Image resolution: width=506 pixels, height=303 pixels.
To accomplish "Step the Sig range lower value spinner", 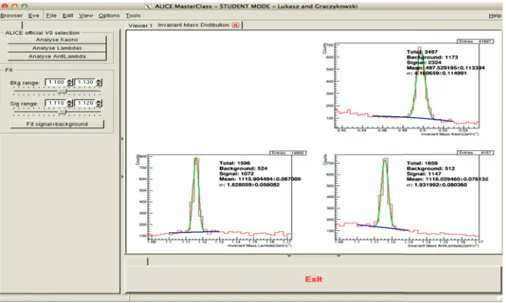I will click(69, 103).
